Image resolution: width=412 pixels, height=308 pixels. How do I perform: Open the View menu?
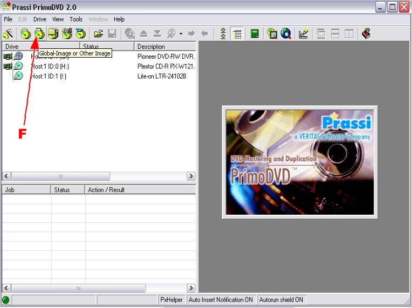58,19
